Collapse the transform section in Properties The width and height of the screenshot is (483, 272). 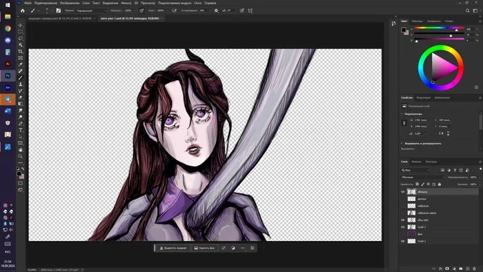[x=402, y=114]
